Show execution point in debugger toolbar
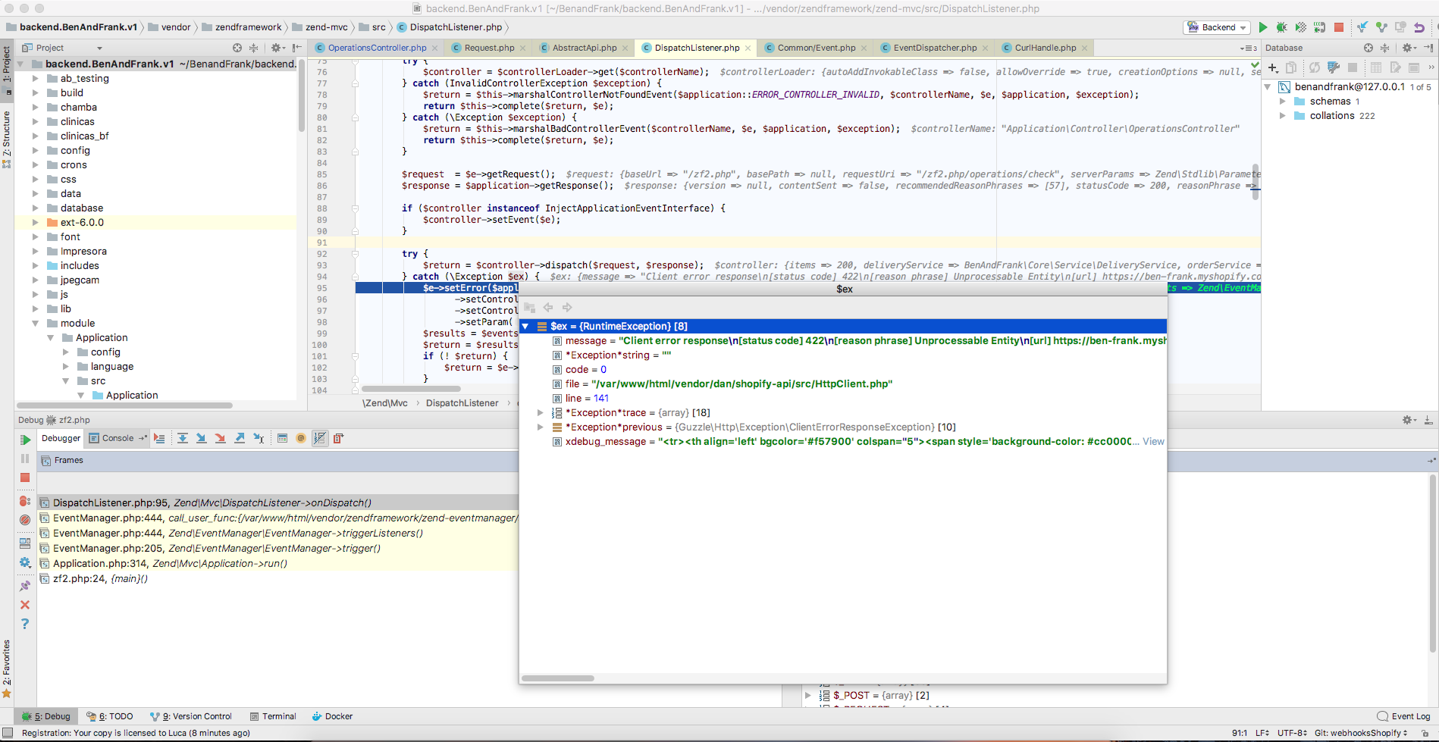The height and width of the screenshot is (742, 1439). (159, 438)
